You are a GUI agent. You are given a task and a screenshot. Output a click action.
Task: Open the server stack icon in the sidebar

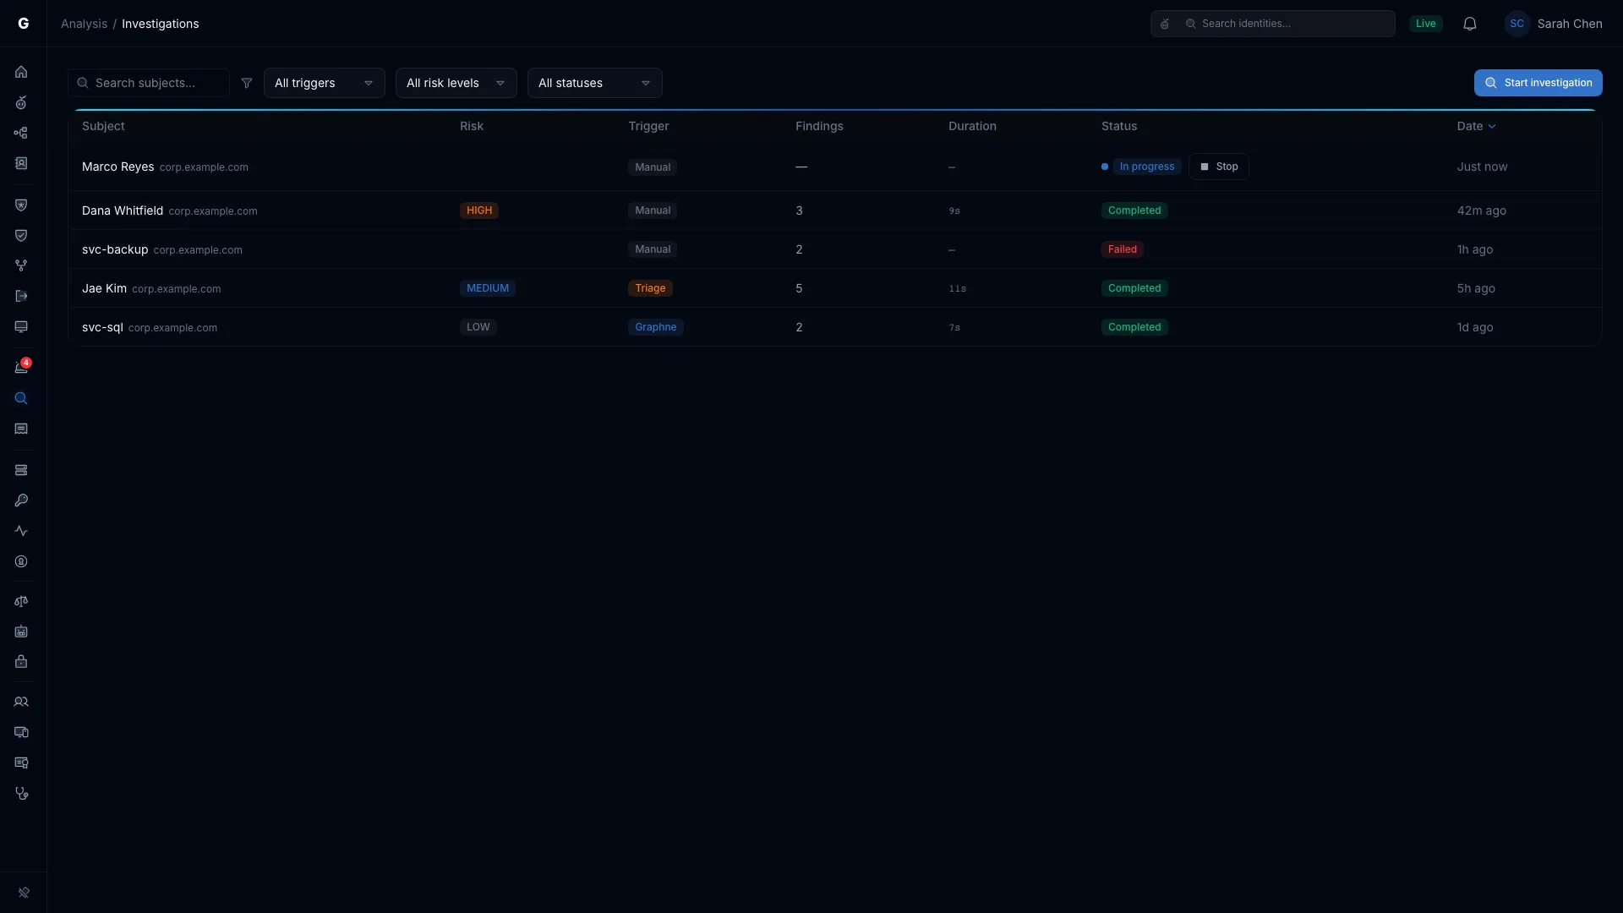[21, 470]
